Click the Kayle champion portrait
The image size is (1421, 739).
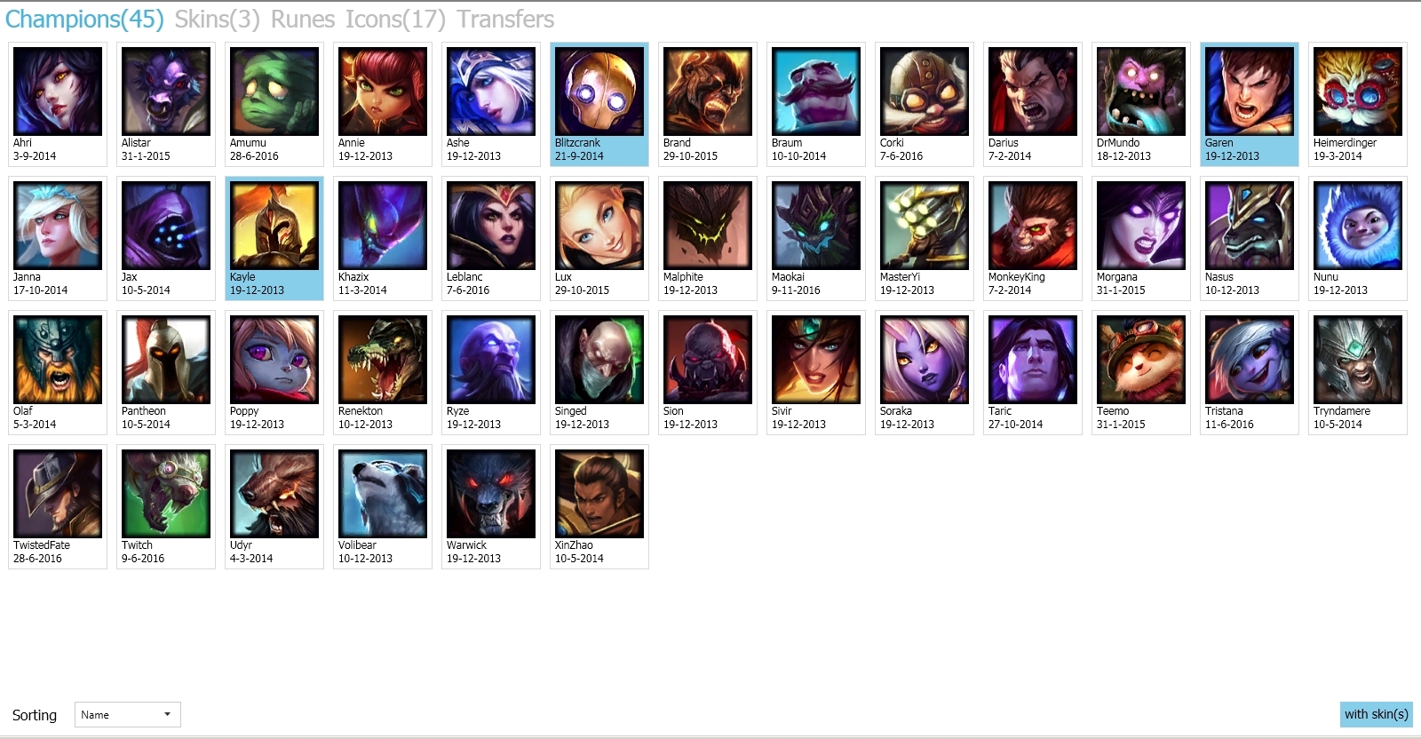(274, 226)
